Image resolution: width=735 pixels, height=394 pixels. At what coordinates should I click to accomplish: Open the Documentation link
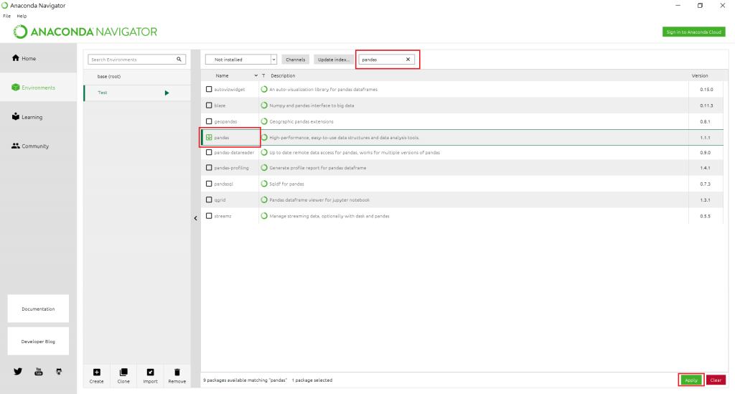tap(38, 309)
